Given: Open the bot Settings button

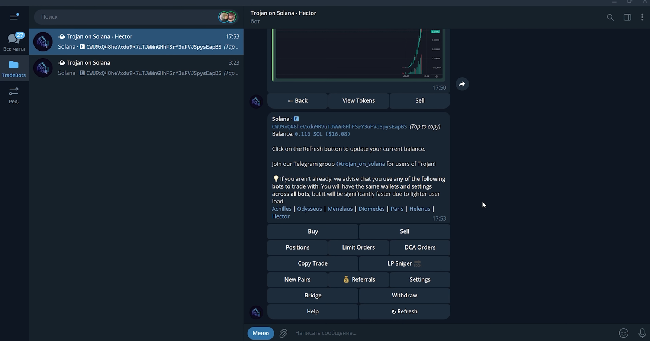Looking at the screenshot, I should (420, 279).
